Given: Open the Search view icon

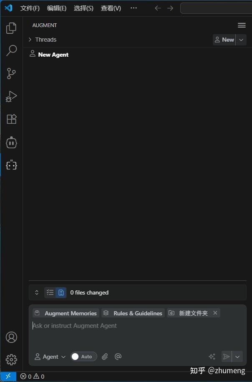Looking at the screenshot, I should point(11,50).
